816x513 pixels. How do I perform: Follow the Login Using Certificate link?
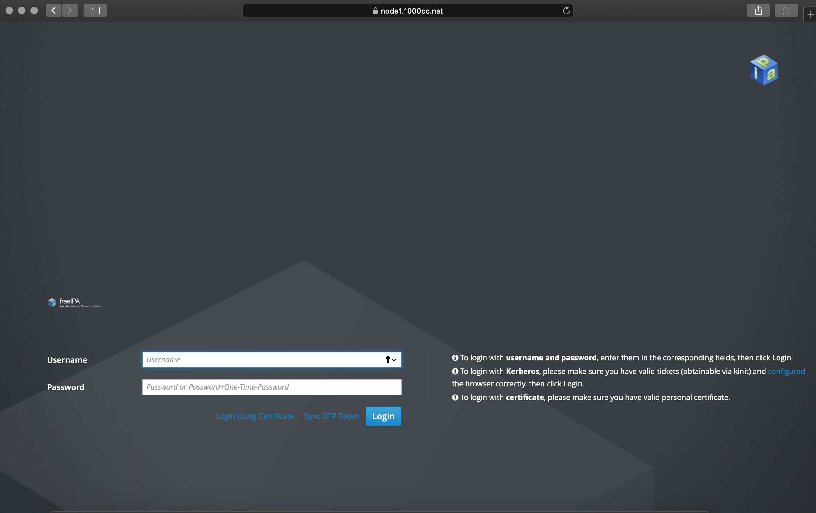255,416
